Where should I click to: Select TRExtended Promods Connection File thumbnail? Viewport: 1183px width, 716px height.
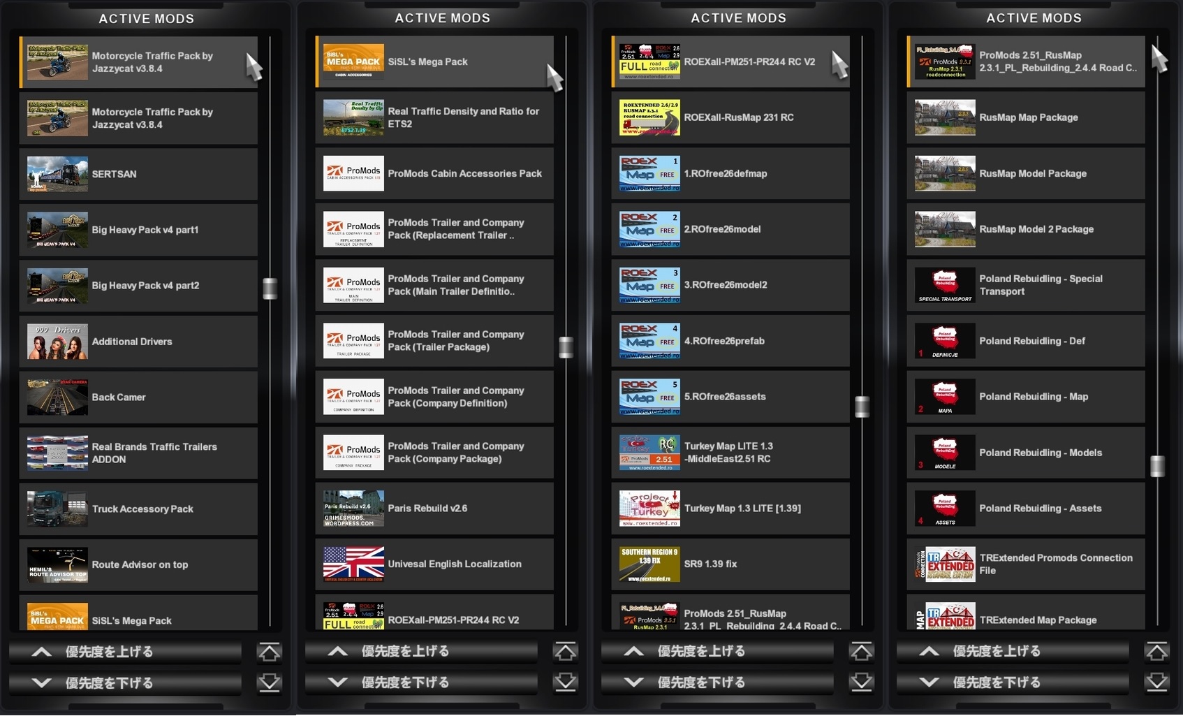[945, 564]
